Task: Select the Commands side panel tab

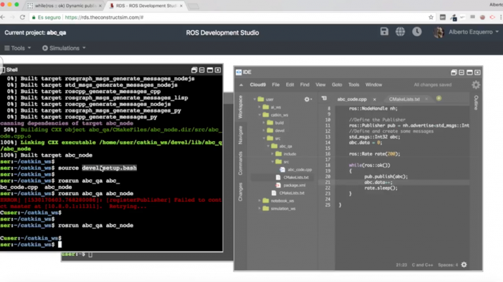Action: click(240, 163)
